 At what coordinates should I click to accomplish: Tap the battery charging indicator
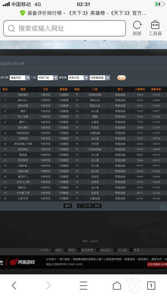pos(159,4)
